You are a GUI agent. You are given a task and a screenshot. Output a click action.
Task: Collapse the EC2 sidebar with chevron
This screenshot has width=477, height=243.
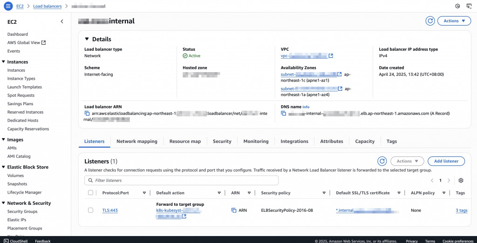click(62, 21)
